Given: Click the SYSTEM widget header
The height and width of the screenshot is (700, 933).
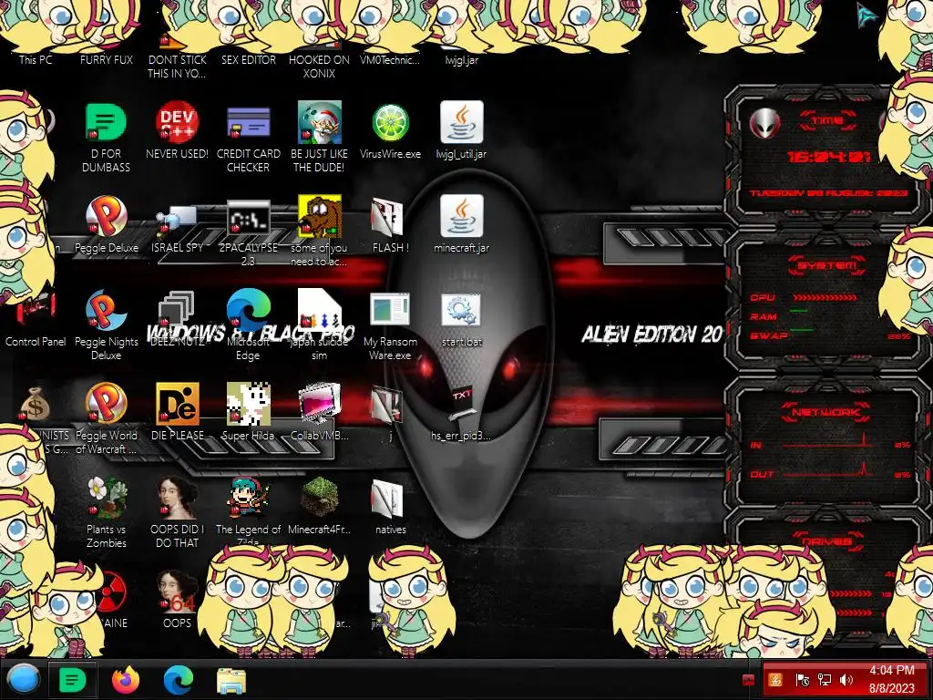Looking at the screenshot, I should (x=827, y=266).
